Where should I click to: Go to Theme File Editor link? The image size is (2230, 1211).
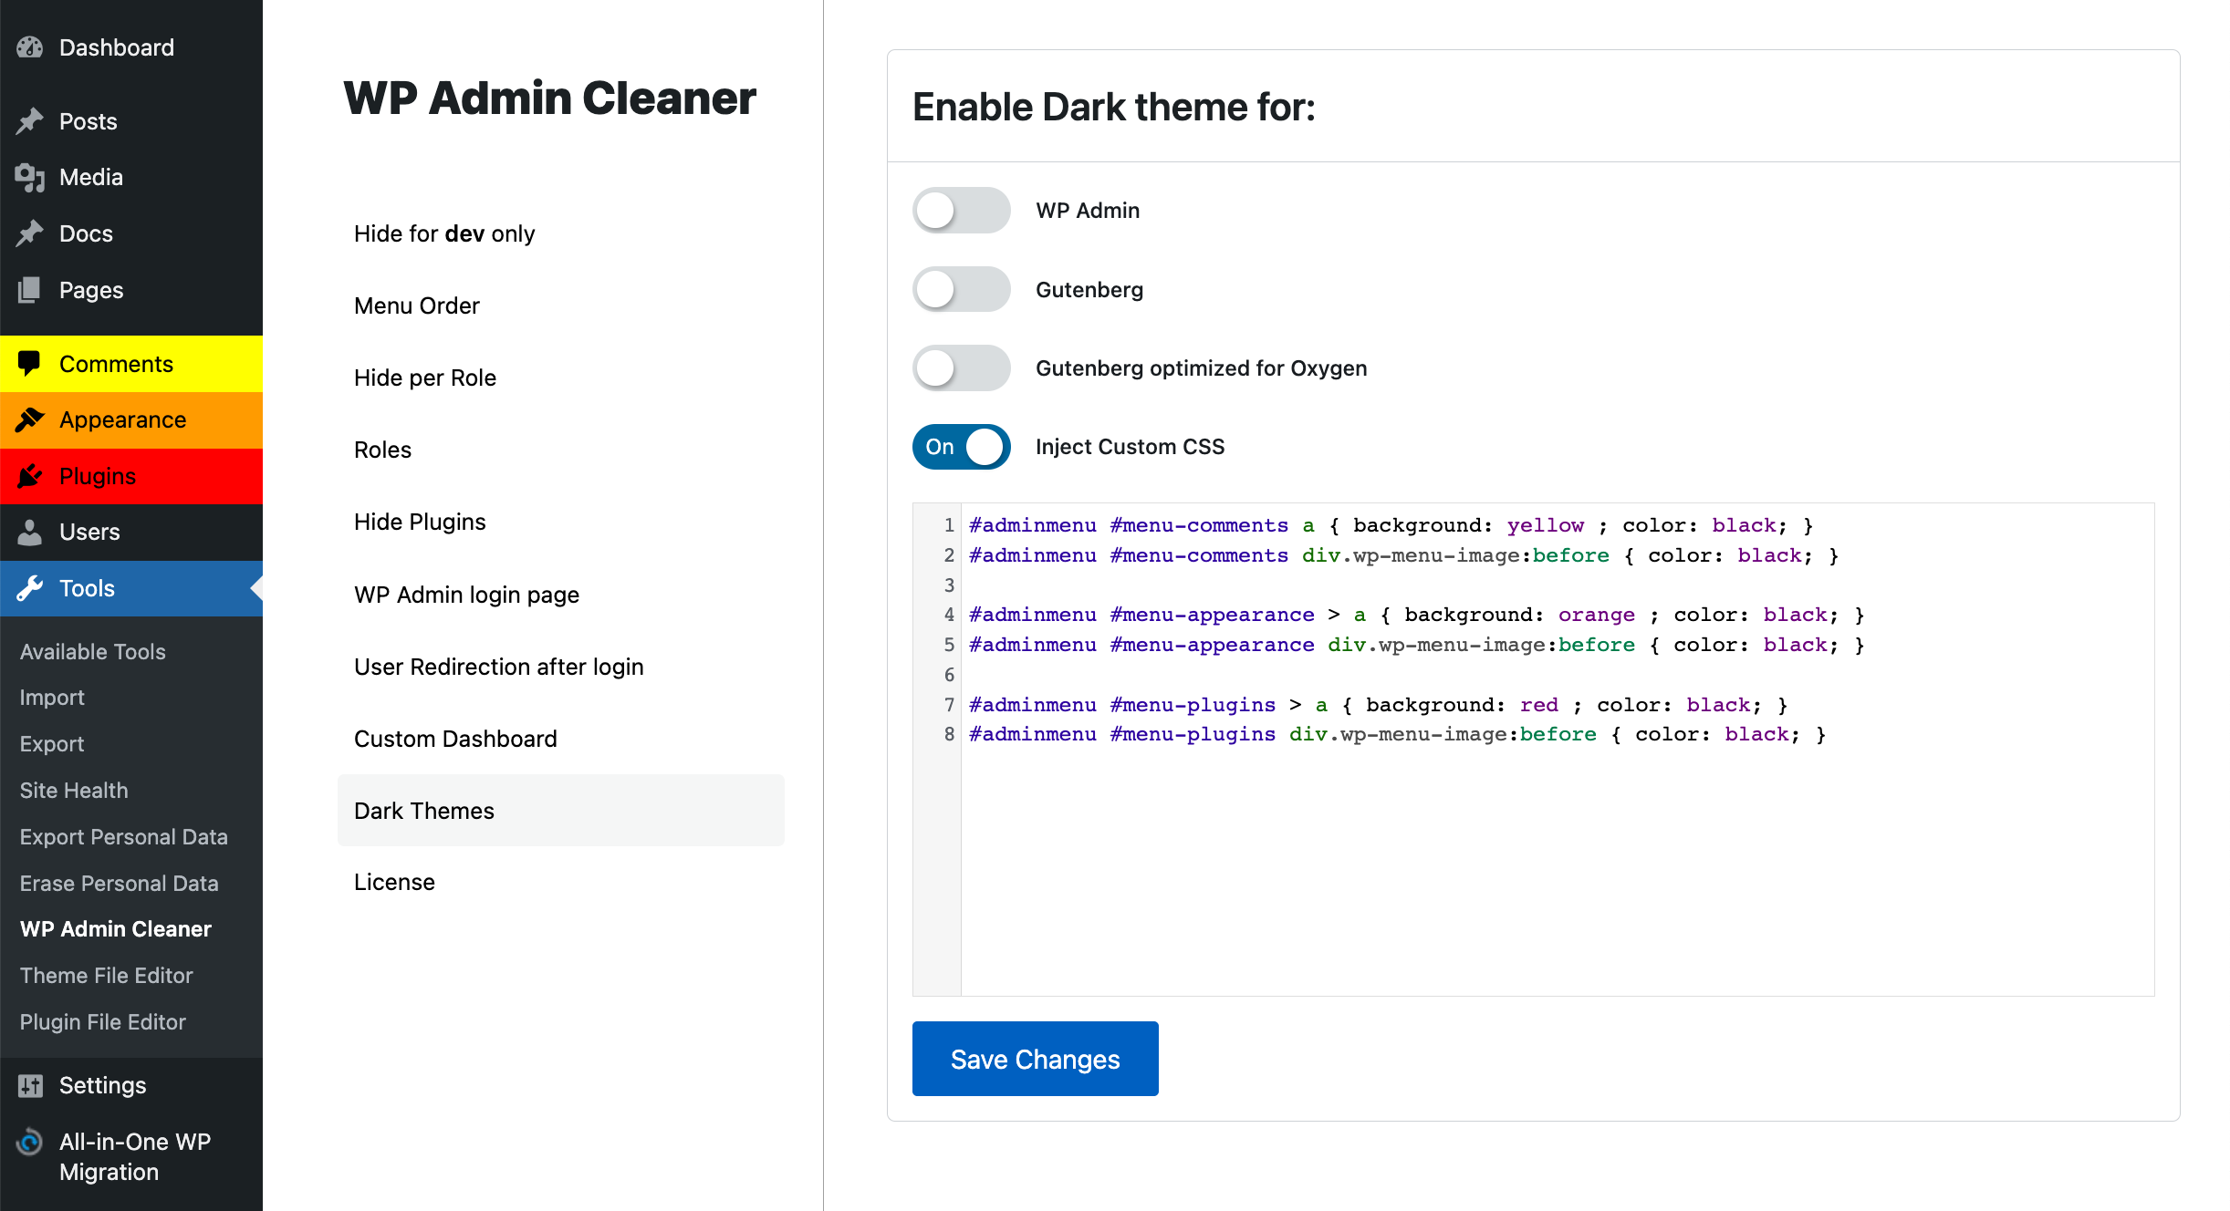pyautogui.click(x=107, y=976)
